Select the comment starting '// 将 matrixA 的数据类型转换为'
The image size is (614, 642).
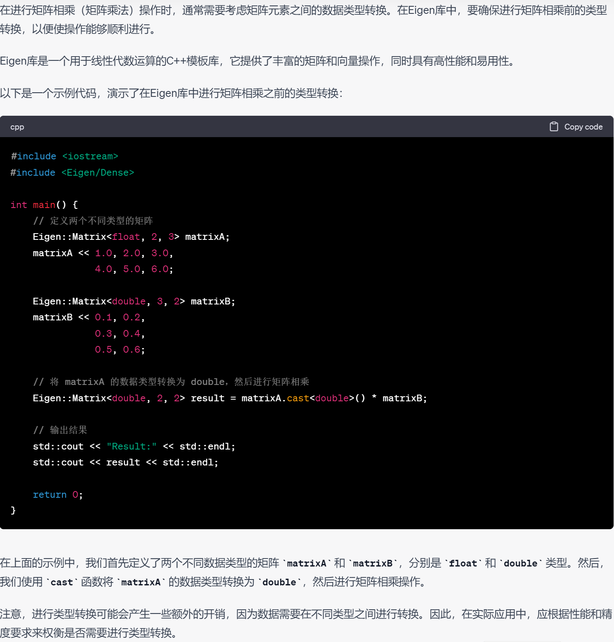171,382
